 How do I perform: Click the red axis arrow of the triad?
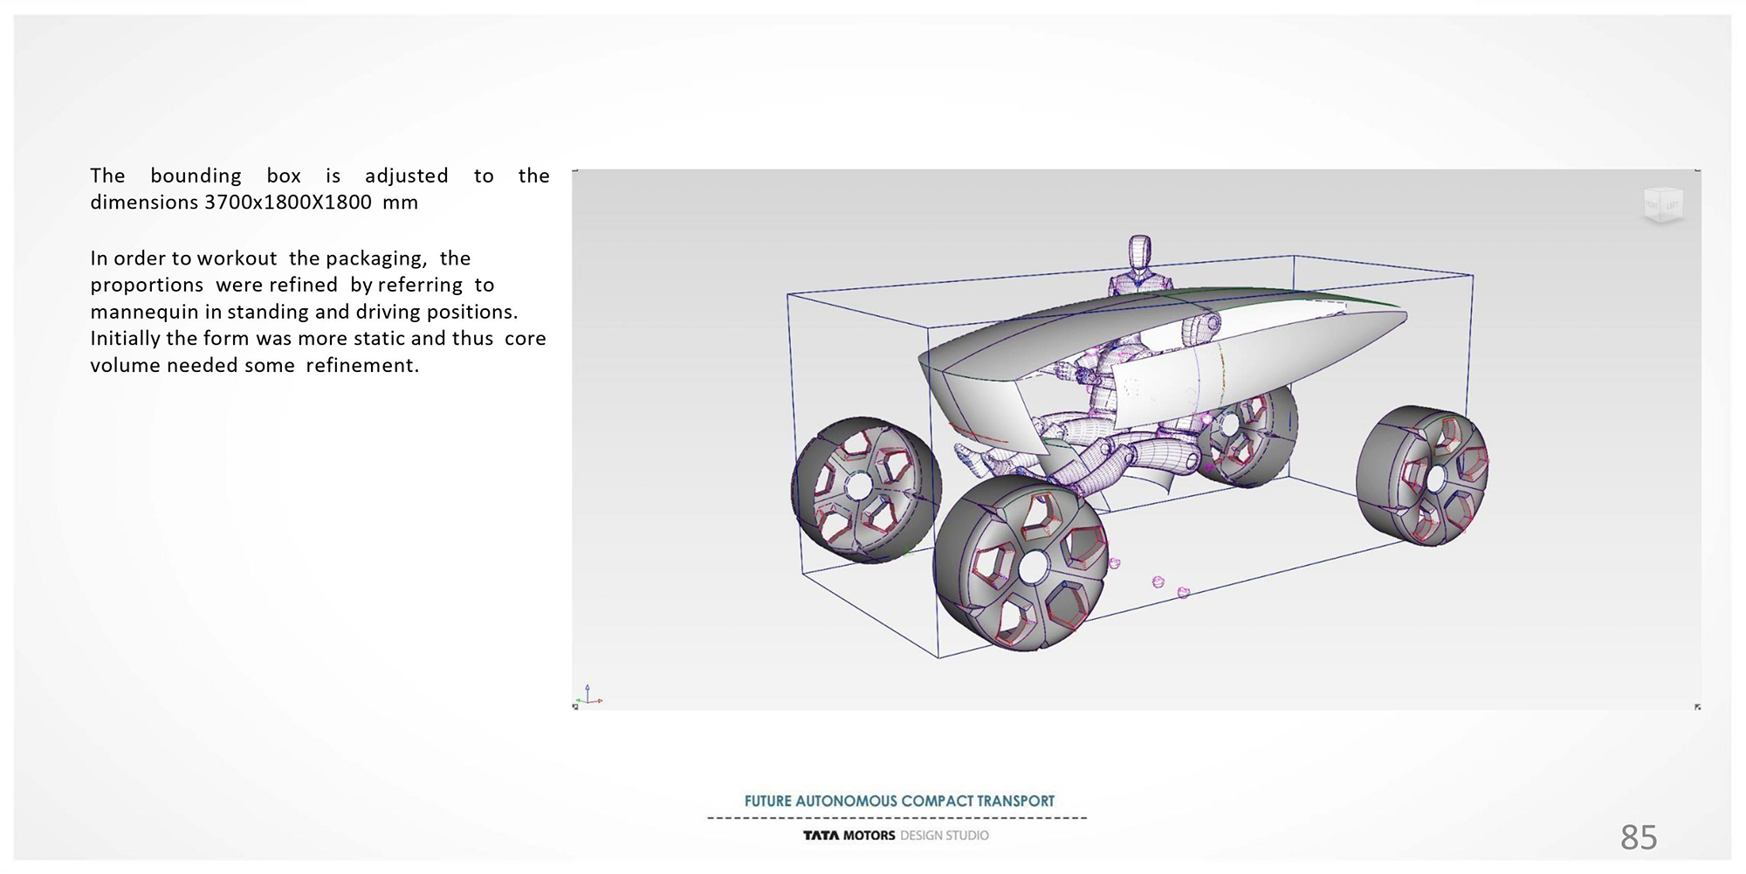coord(598,700)
